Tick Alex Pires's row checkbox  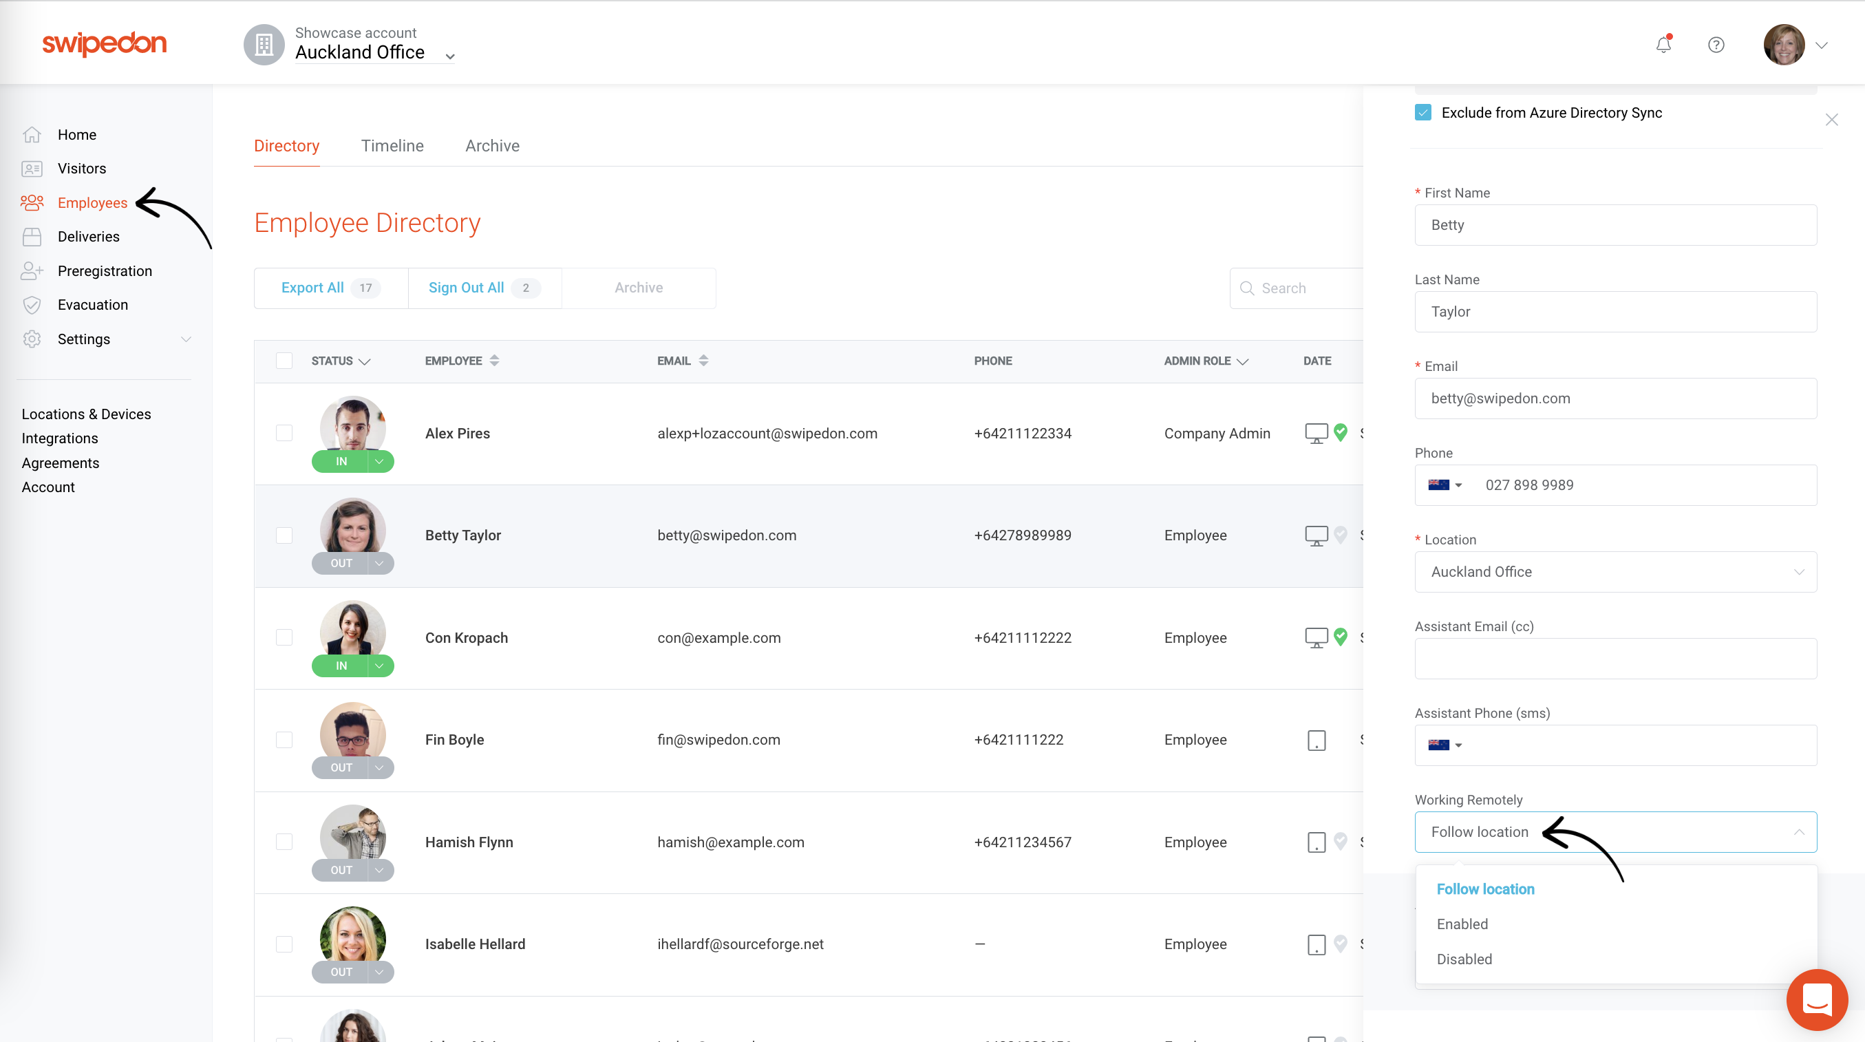(x=284, y=433)
